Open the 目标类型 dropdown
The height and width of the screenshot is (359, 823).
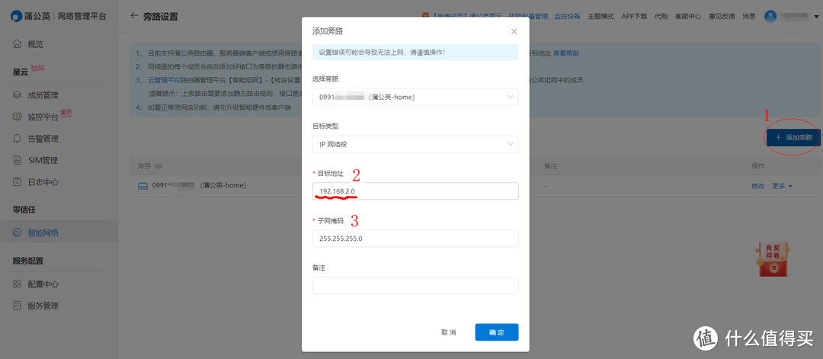pyautogui.click(x=415, y=144)
